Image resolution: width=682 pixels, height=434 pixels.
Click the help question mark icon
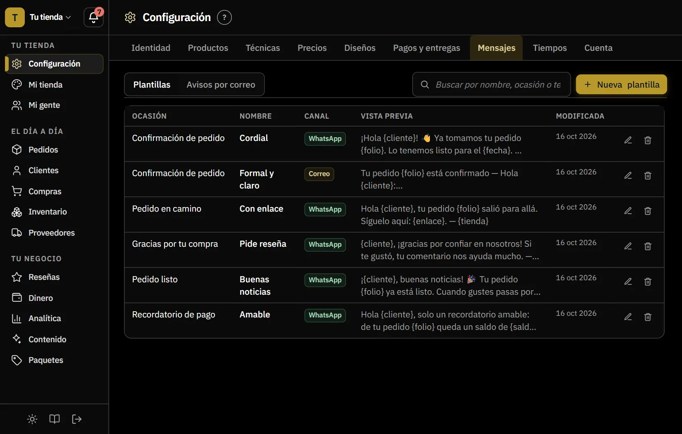pos(224,17)
